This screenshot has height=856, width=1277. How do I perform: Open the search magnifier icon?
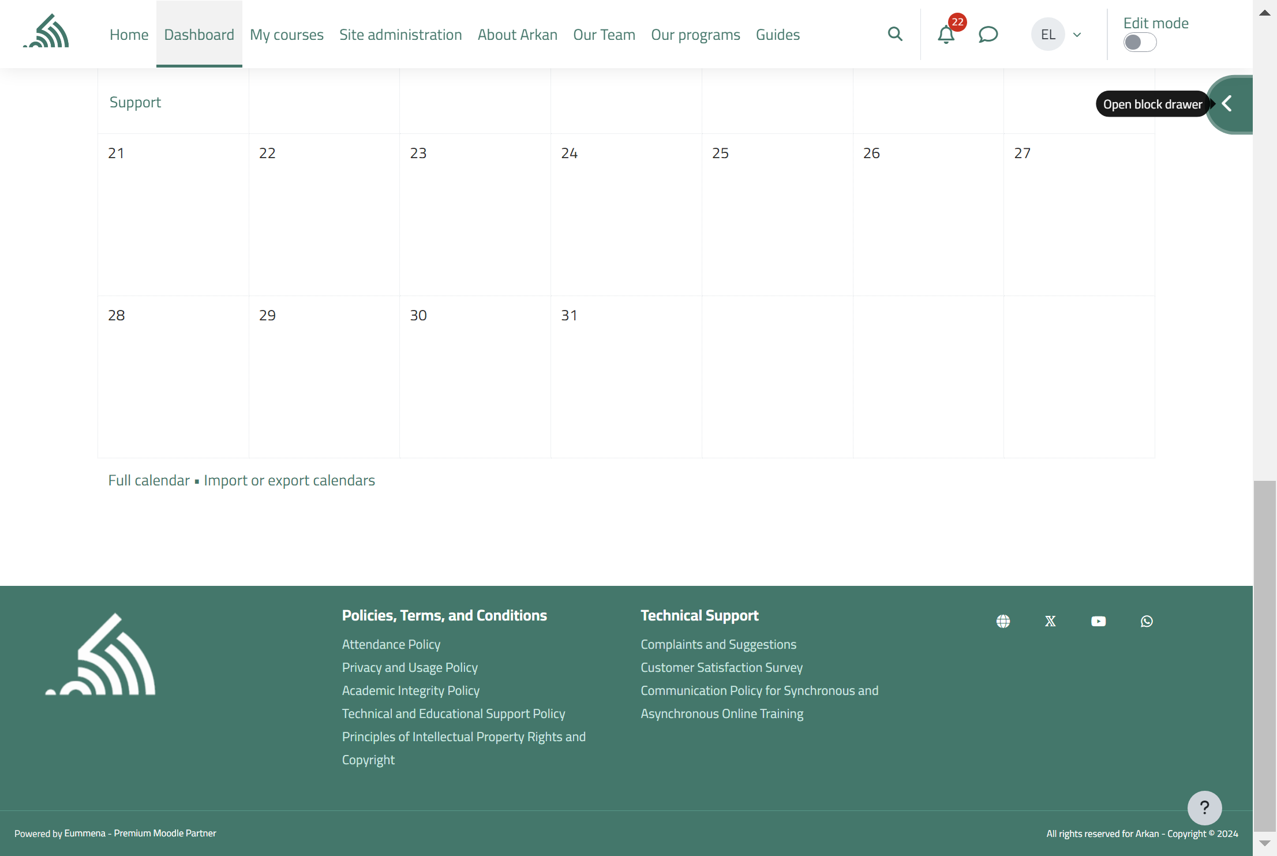click(895, 34)
